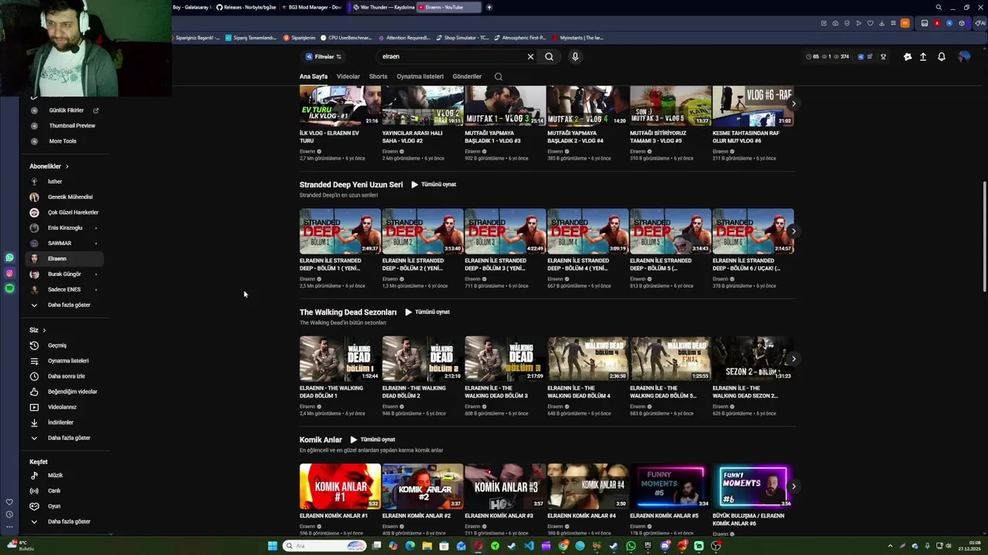Click the YouTube search input field
The image size is (988, 555).
(452, 56)
